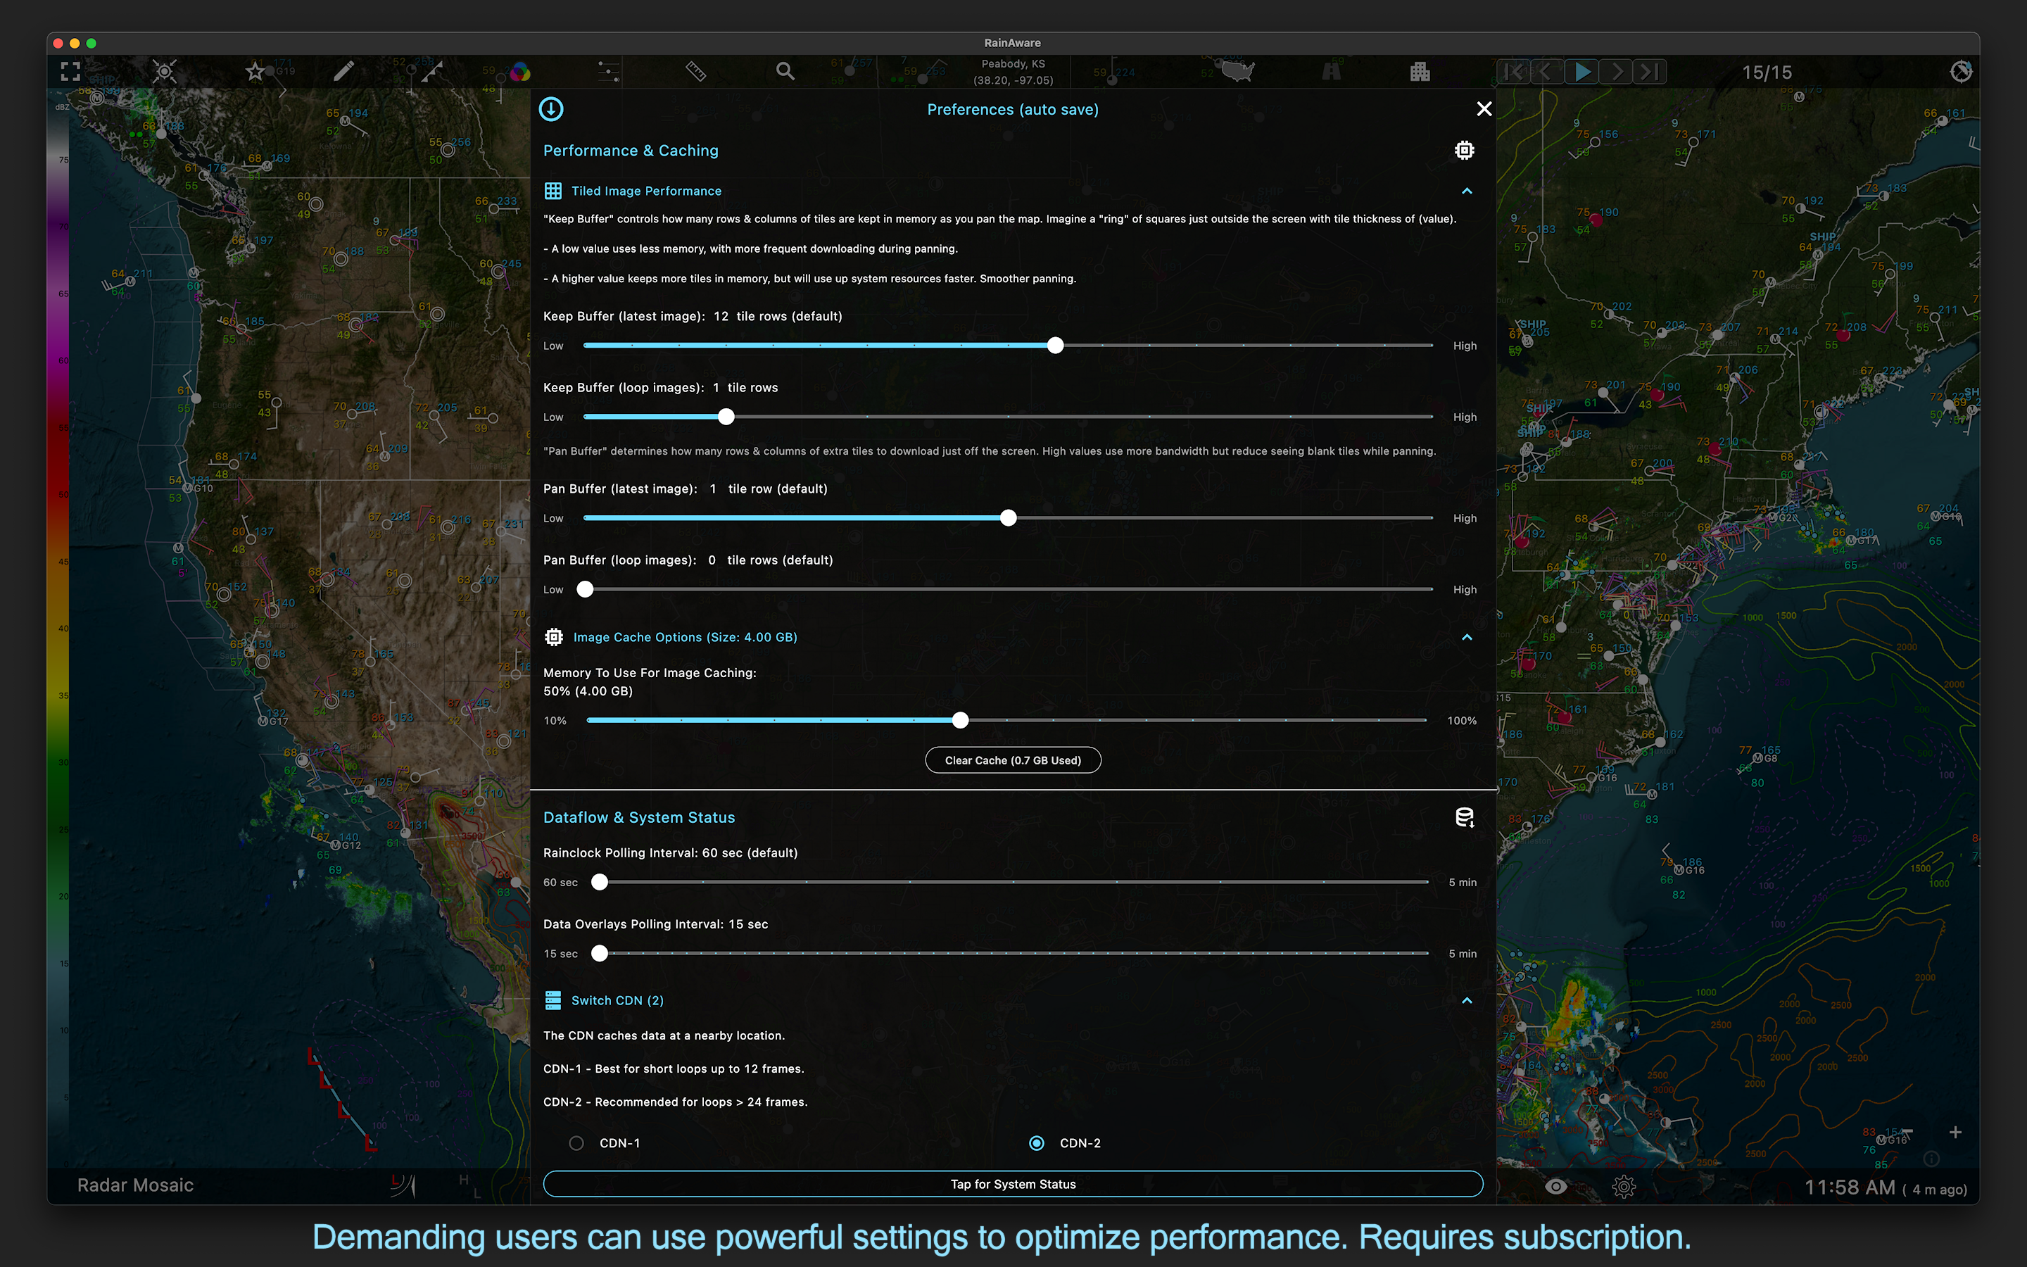
Task: Click the Image Cache Options chip icon
Action: (554, 637)
